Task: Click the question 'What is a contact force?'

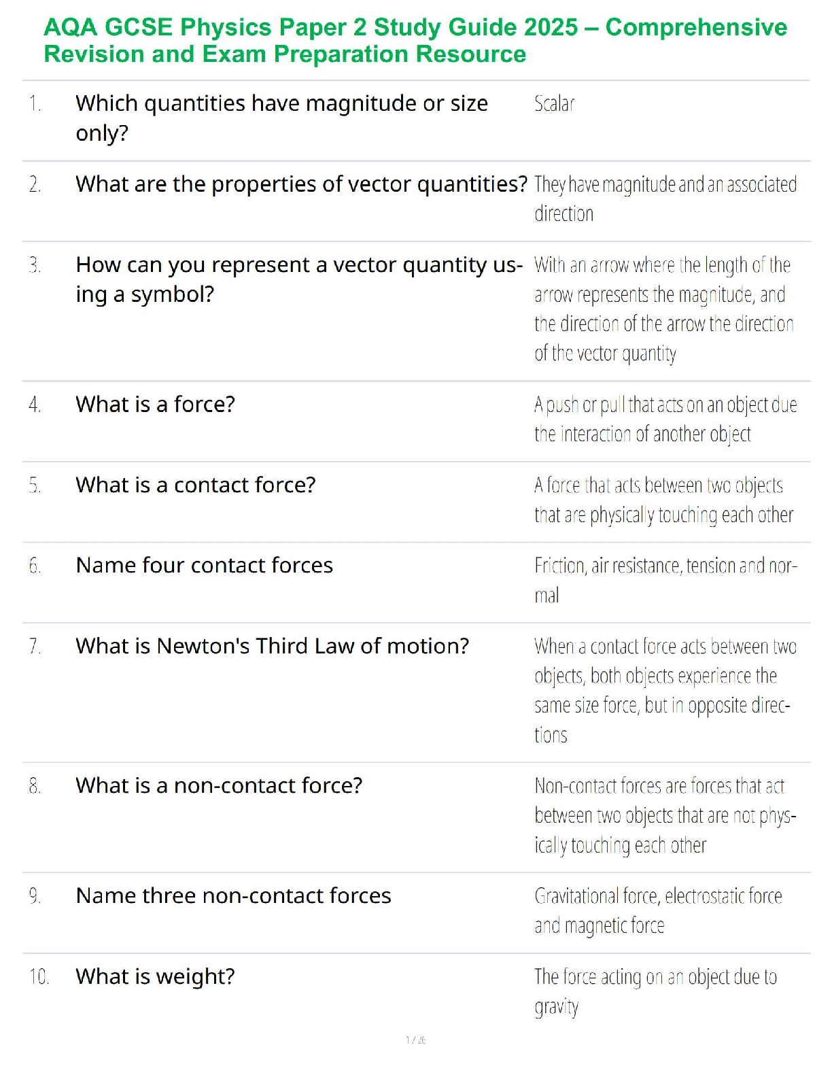Action: point(196,485)
